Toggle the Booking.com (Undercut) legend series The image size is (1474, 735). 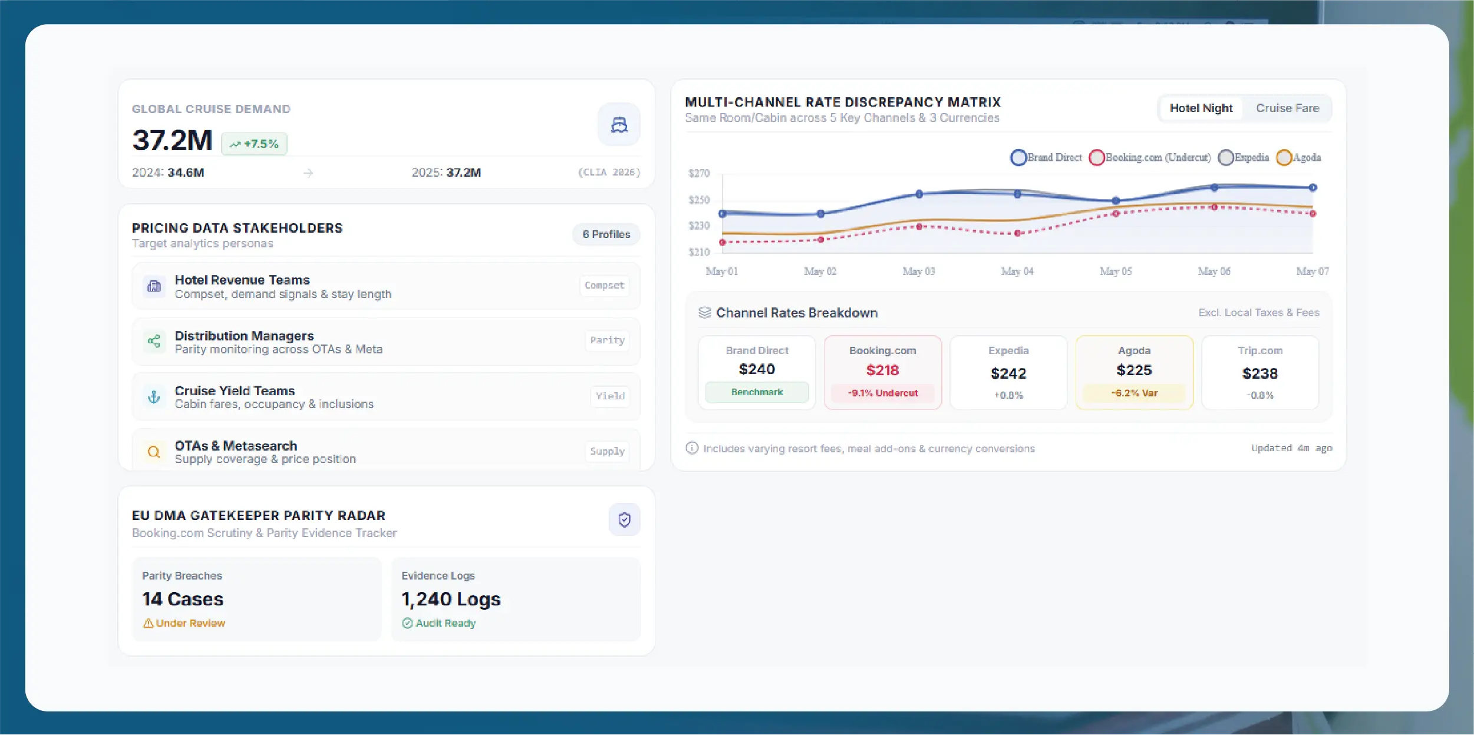1150,157
